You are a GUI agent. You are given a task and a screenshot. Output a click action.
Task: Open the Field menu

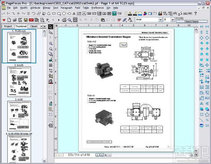point(78,8)
